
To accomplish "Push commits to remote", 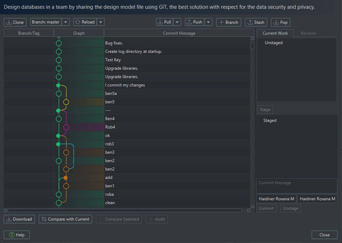I will [195, 22].
